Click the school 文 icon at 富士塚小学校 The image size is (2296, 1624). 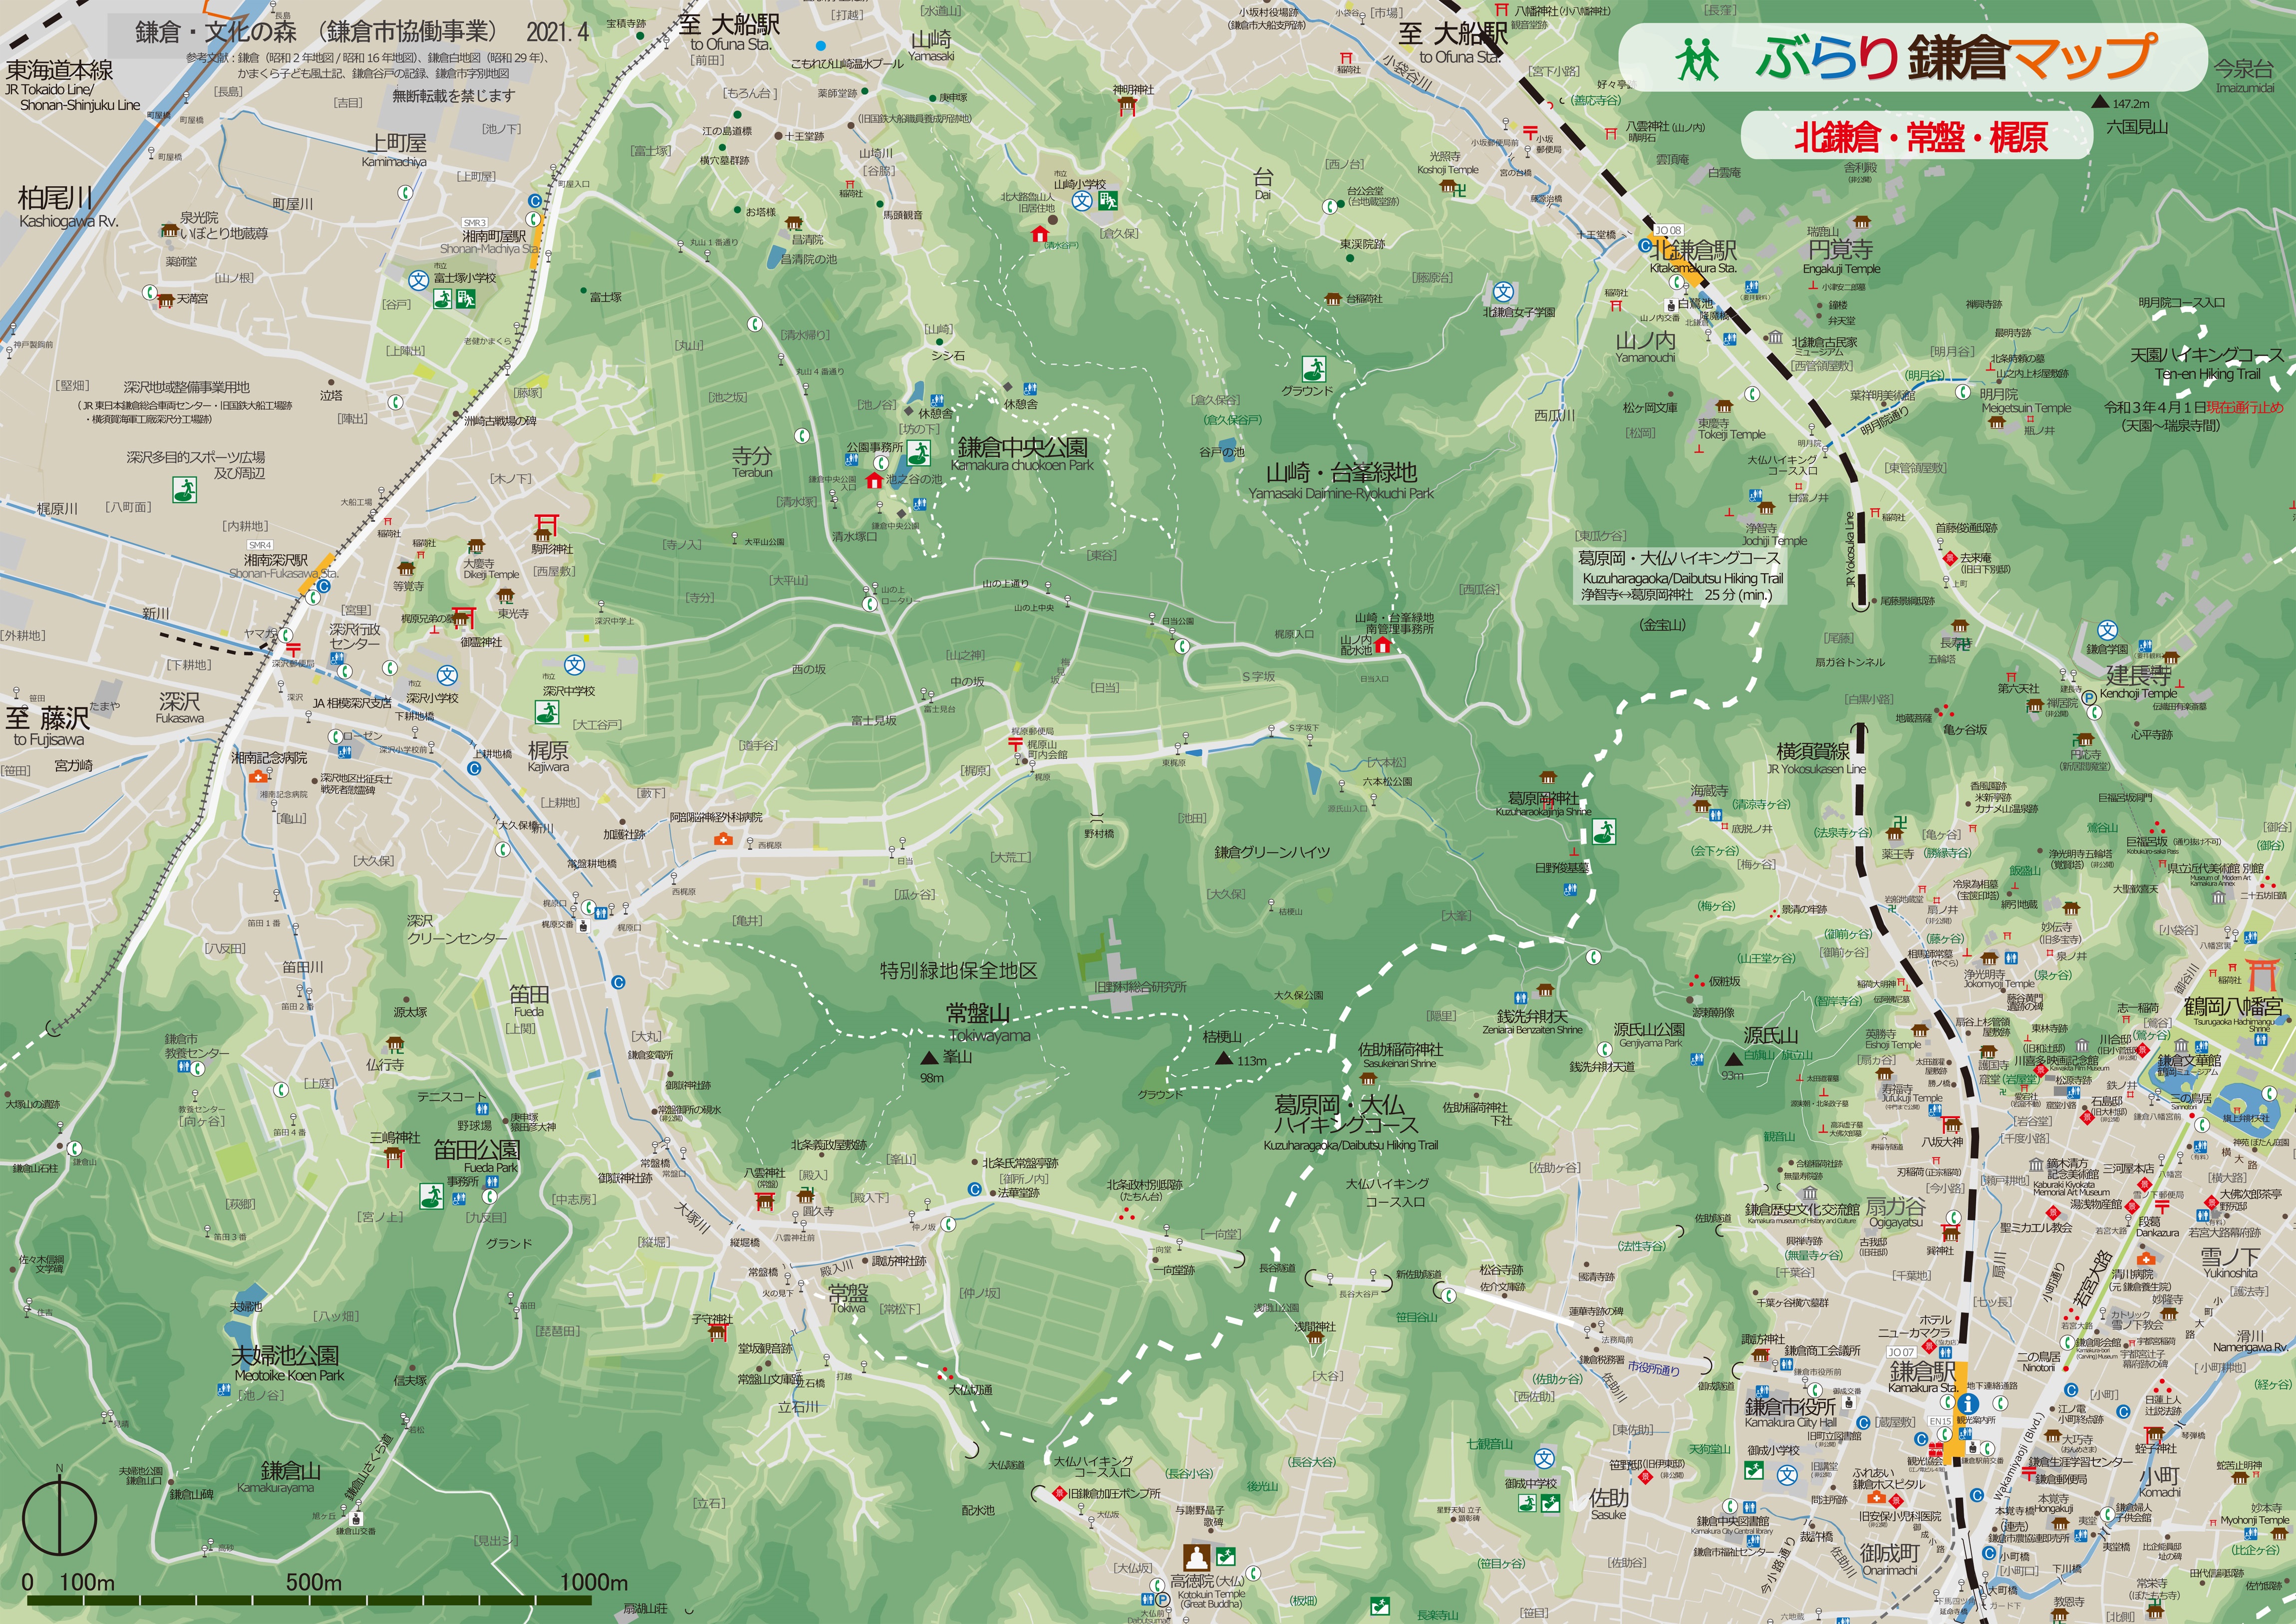tap(418, 280)
